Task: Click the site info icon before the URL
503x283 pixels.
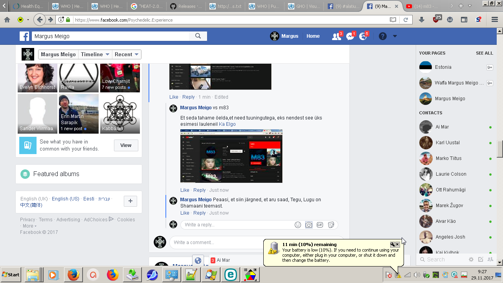Action: [61, 20]
